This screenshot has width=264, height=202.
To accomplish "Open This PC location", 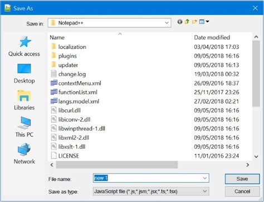I will [x=24, y=127].
